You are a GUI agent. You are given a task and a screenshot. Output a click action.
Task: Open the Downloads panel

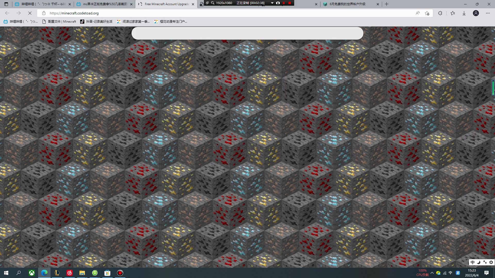(x=464, y=13)
